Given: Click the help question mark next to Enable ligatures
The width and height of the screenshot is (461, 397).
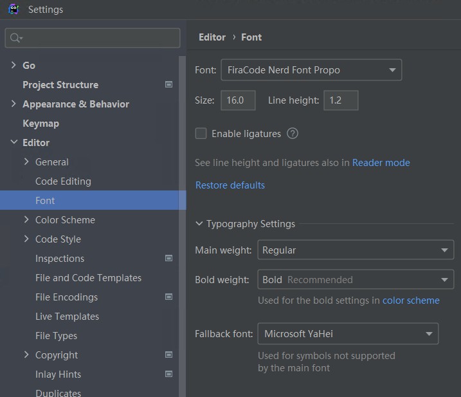Looking at the screenshot, I should (293, 133).
